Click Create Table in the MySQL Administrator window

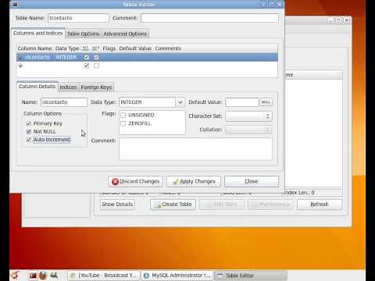click(173, 205)
